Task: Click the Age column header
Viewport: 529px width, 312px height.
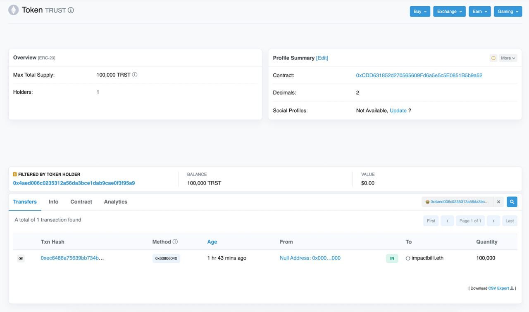Action: [x=212, y=242]
